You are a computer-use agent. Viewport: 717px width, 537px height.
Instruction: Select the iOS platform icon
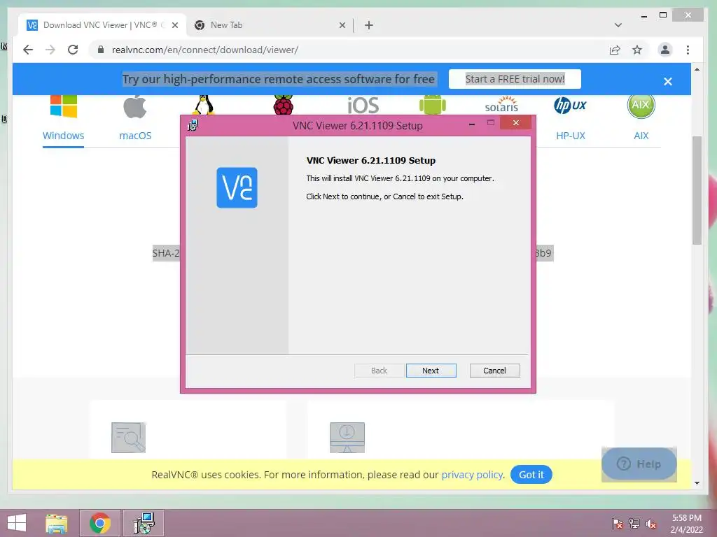coord(363,105)
